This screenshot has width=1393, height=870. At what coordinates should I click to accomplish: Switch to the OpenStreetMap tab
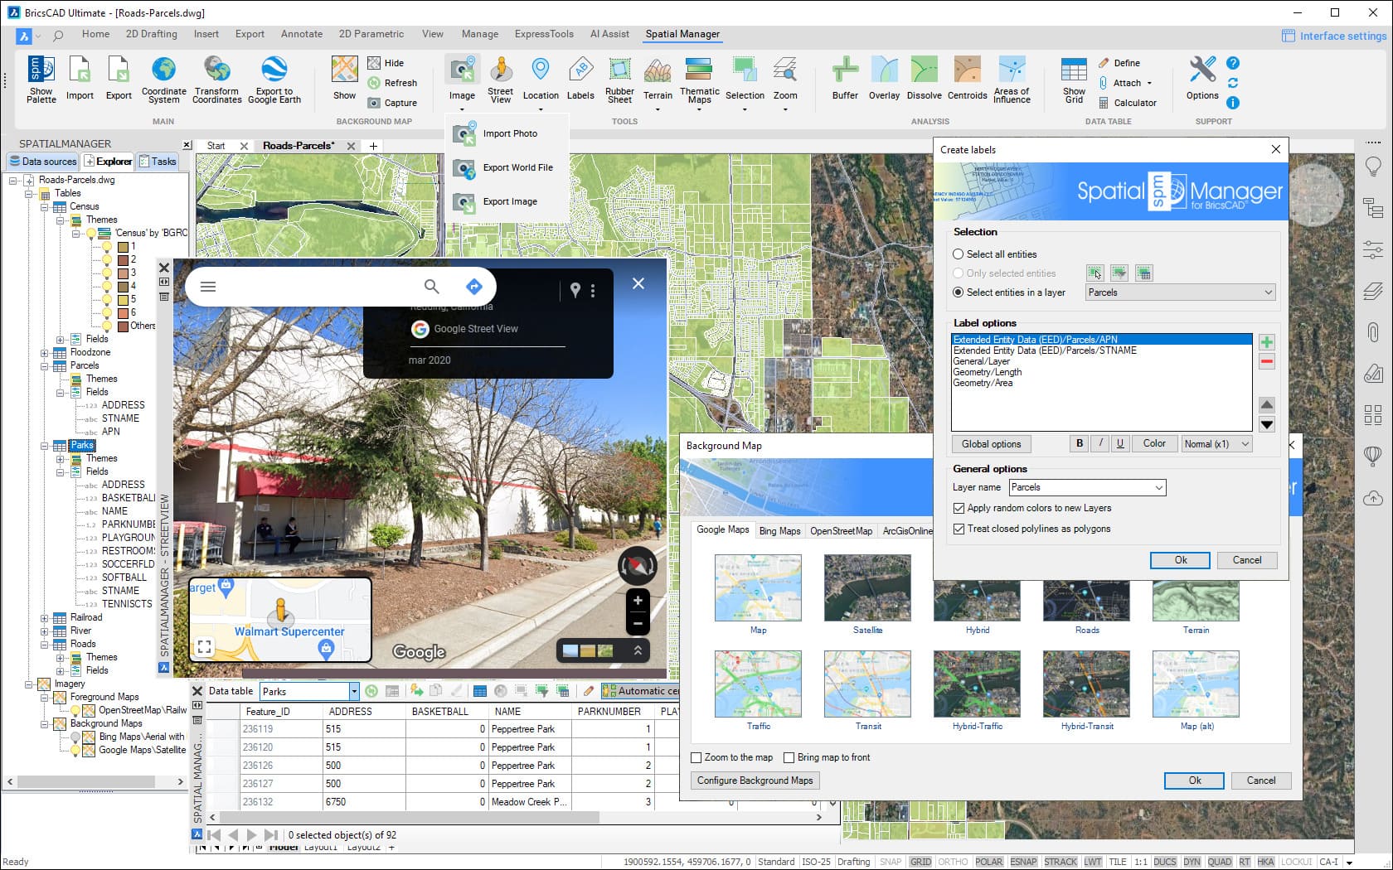tap(841, 531)
